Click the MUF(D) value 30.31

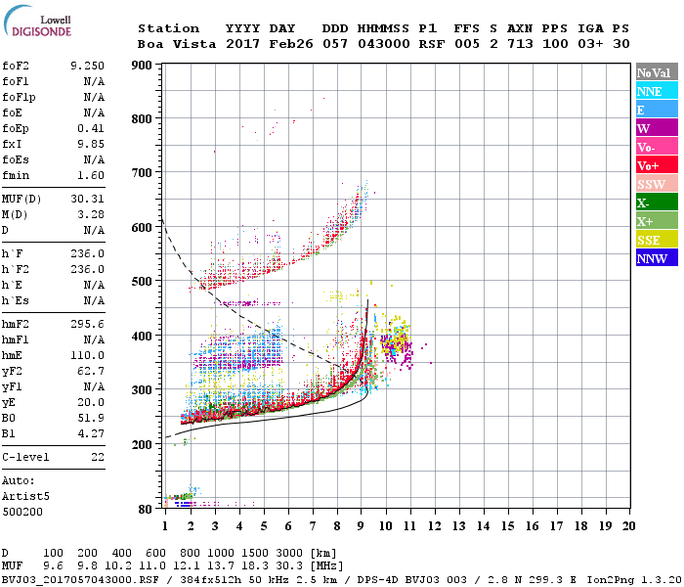(87, 199)
